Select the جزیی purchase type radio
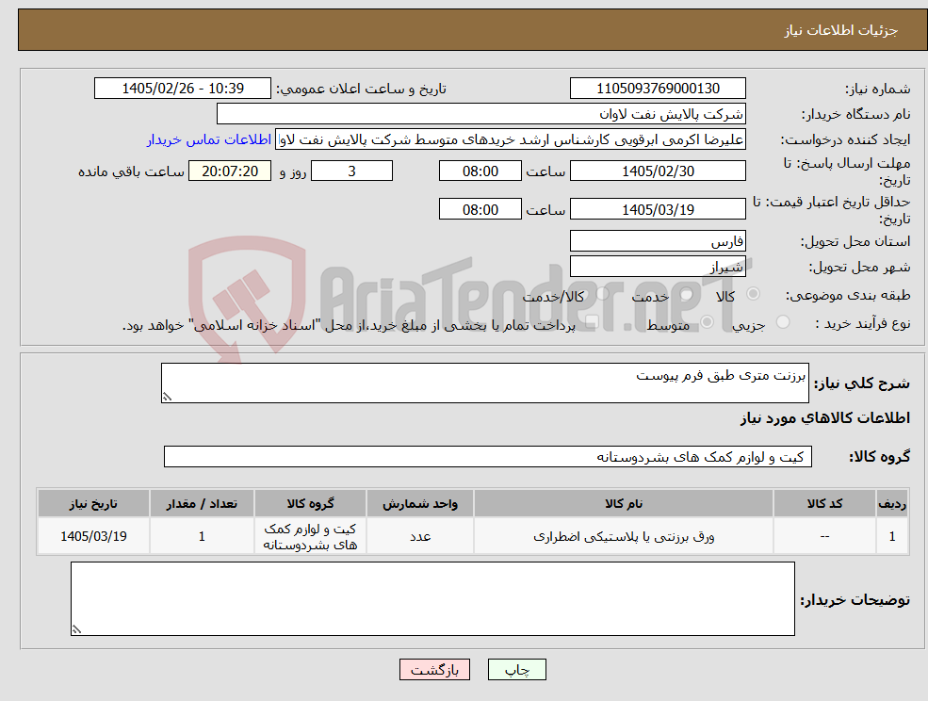Viewport: 928px width, 701px height. click(782, 322)
